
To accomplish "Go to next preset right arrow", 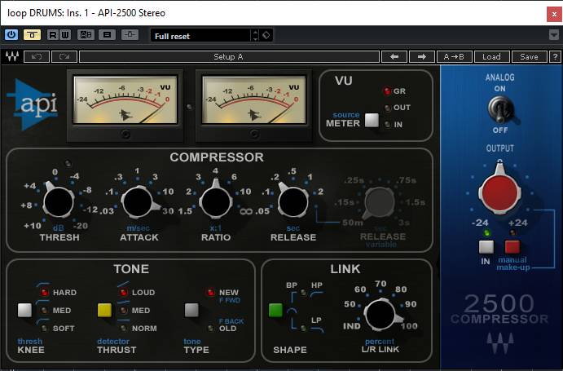I will [x=422, y=57].
